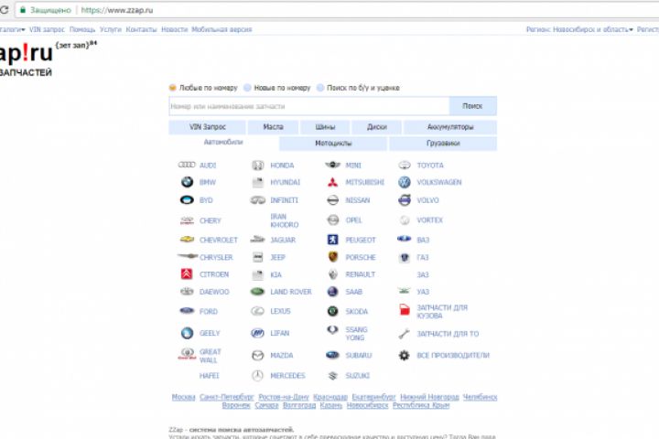Switch to Мотоциклы tab
Viewport: 659px width, 439px height.
coord(333,144)
